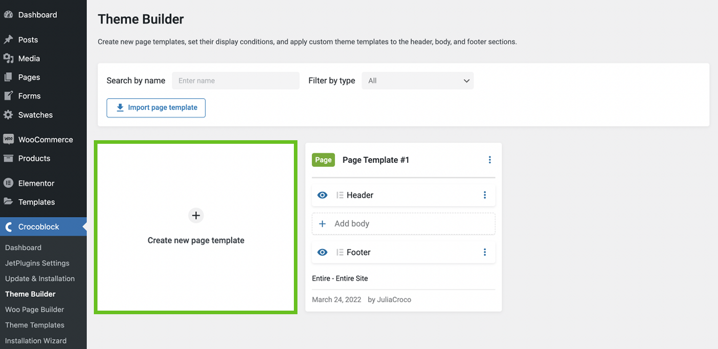718x349 pixels.
Task: Click Create new page template card
Action: pos(196,227)
